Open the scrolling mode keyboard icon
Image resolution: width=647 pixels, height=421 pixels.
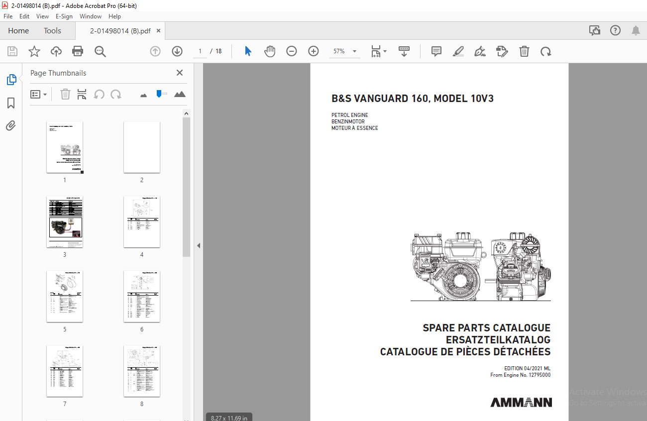tap(404, 51)
